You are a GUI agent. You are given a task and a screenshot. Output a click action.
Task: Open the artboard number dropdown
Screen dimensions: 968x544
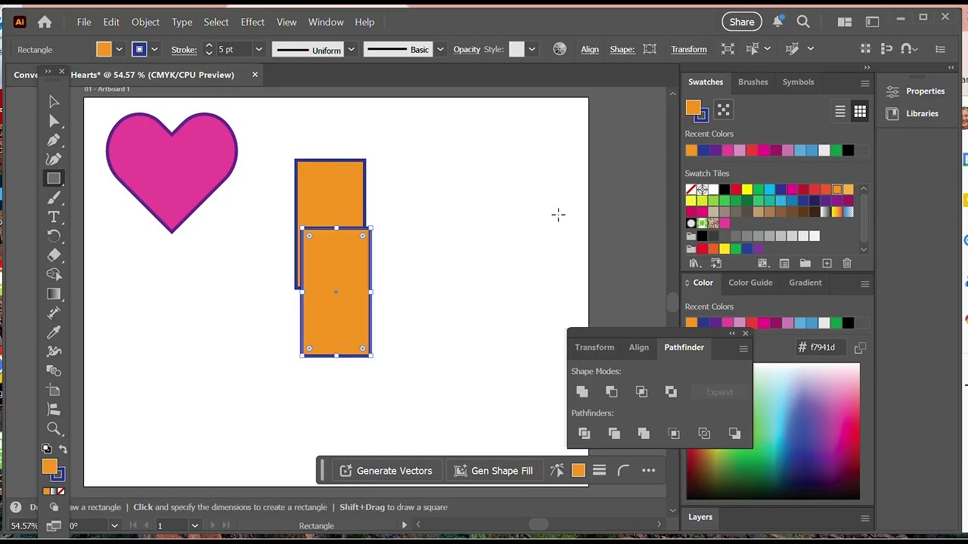pos(194,526)
